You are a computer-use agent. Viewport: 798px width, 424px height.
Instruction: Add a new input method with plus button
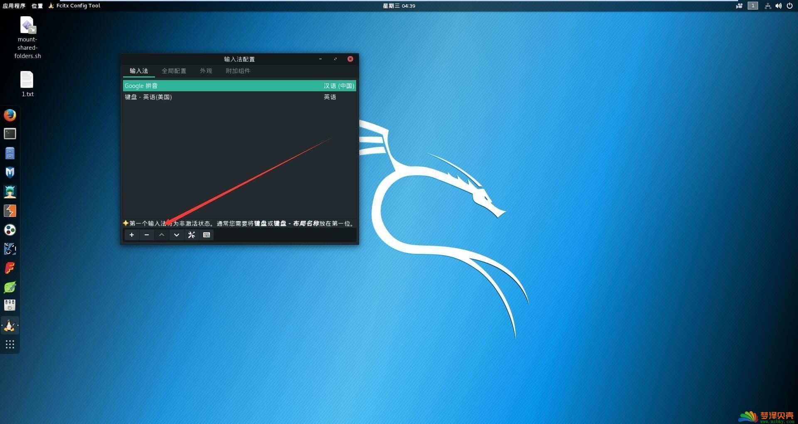(x=132, y=235)
